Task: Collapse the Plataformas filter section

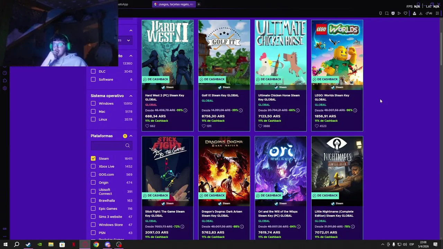Action: click(x=131, y=136)
